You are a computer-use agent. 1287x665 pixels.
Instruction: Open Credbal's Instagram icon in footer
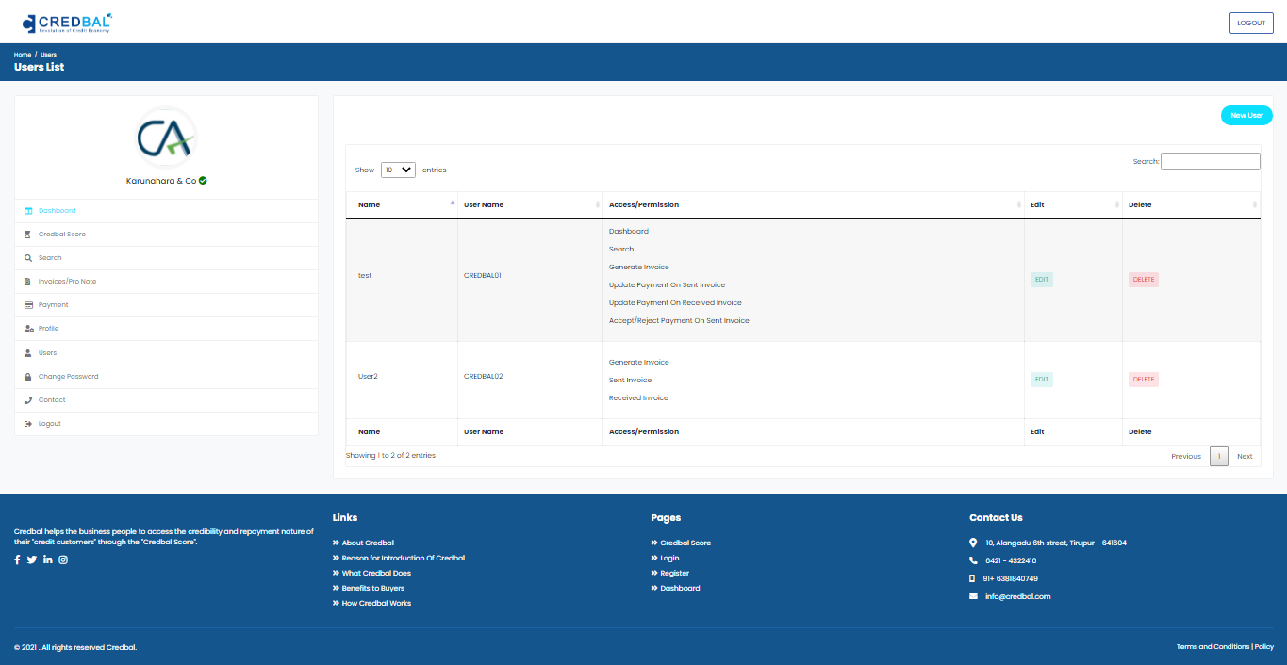[x=63, y=560]
